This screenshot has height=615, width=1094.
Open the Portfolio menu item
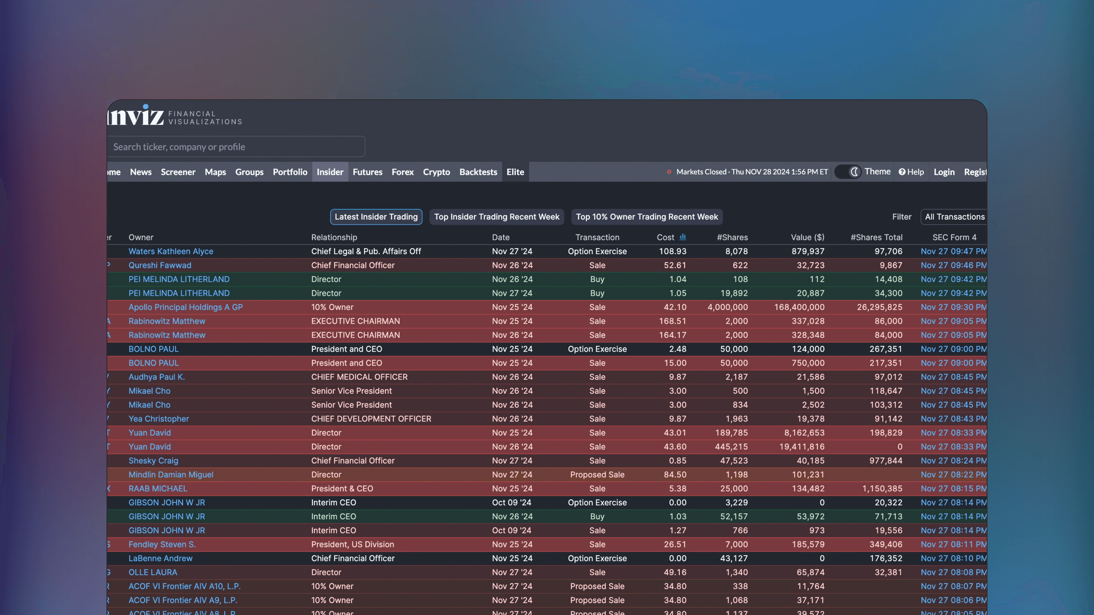click(x=290, y=172)
